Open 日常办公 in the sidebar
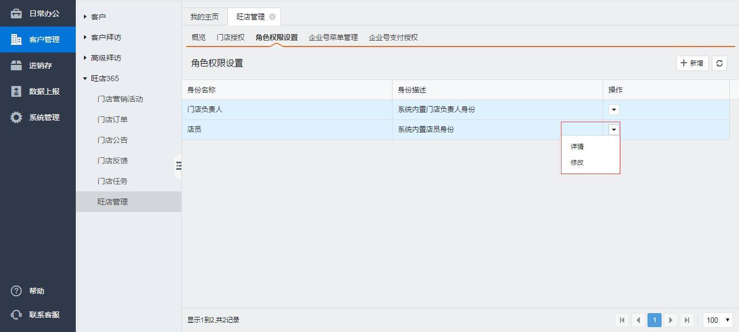The height and width of the screenshot is (332, 739). click(37, 14)
